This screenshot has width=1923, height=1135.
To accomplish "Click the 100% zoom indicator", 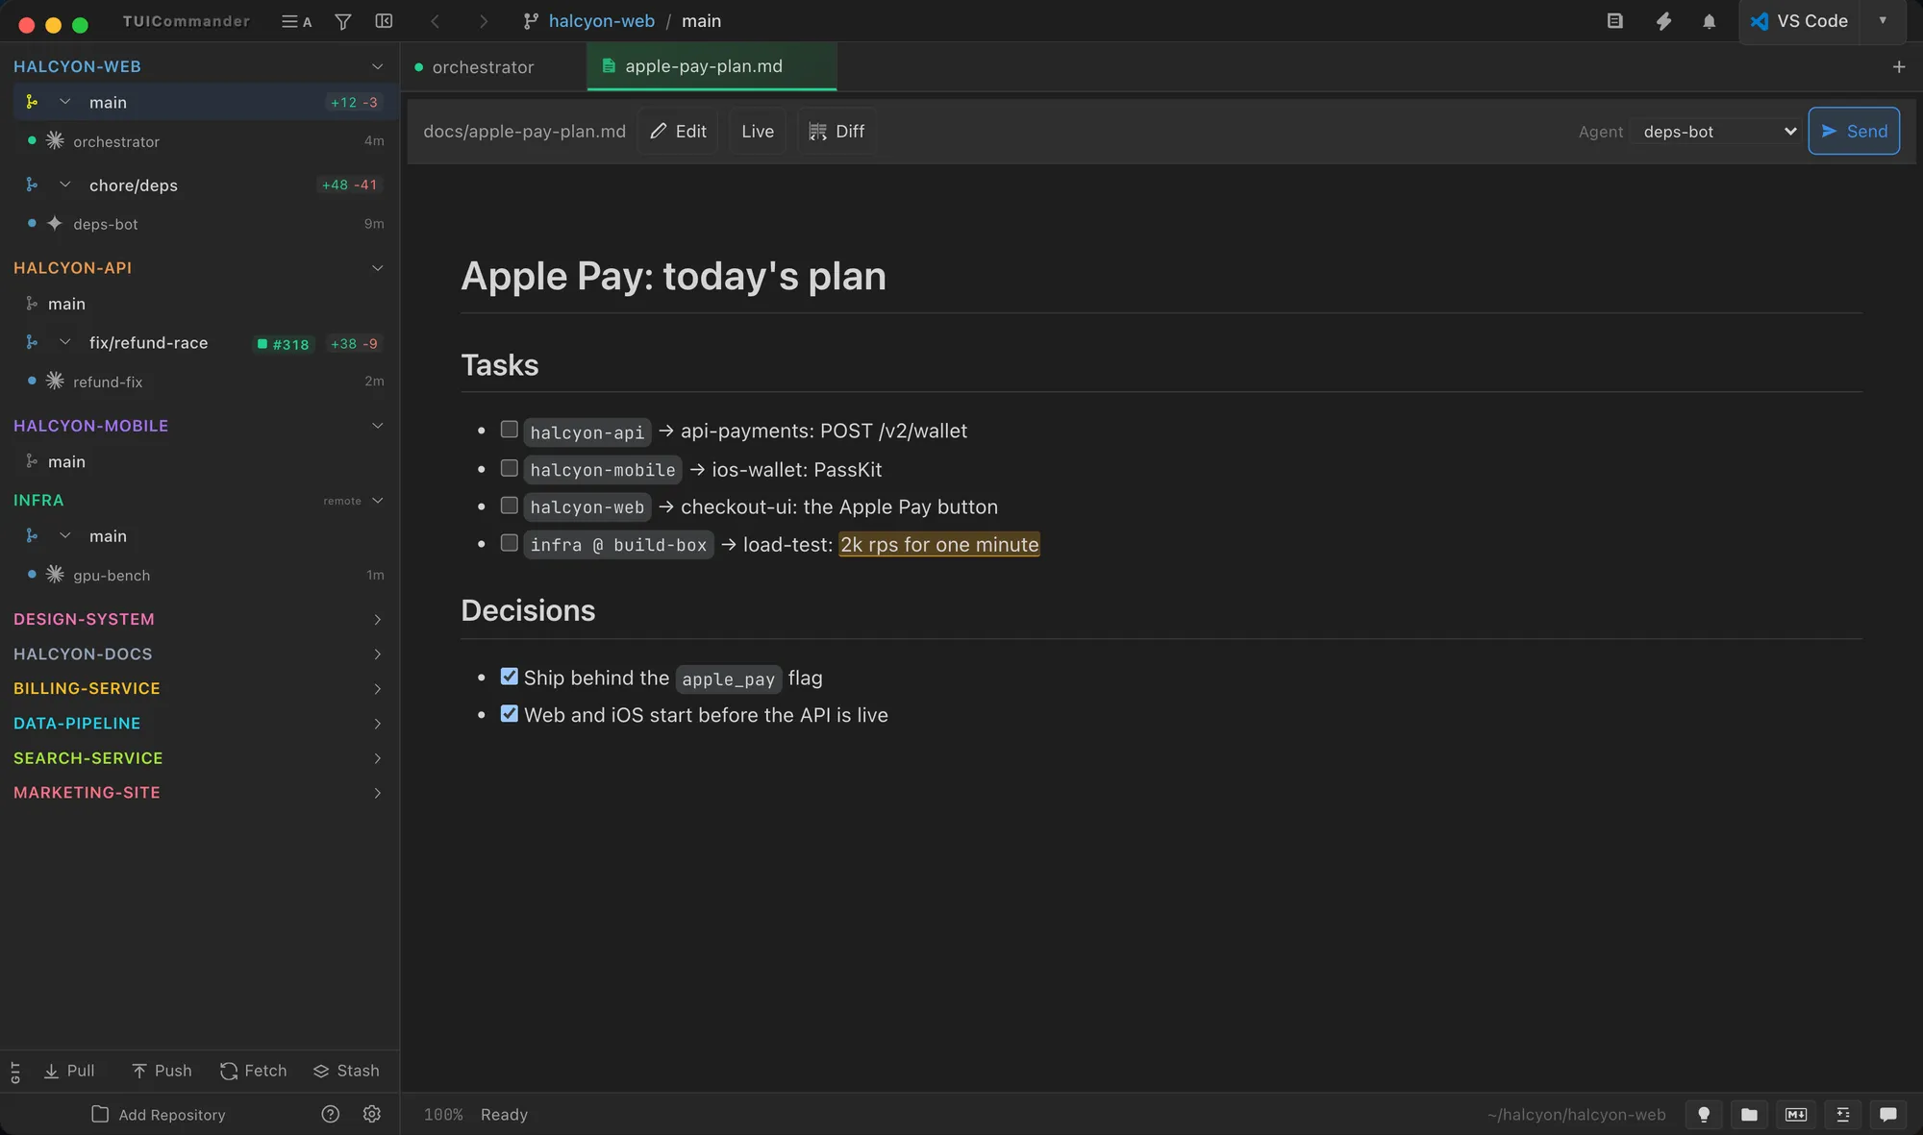I will coord(443,1115).
